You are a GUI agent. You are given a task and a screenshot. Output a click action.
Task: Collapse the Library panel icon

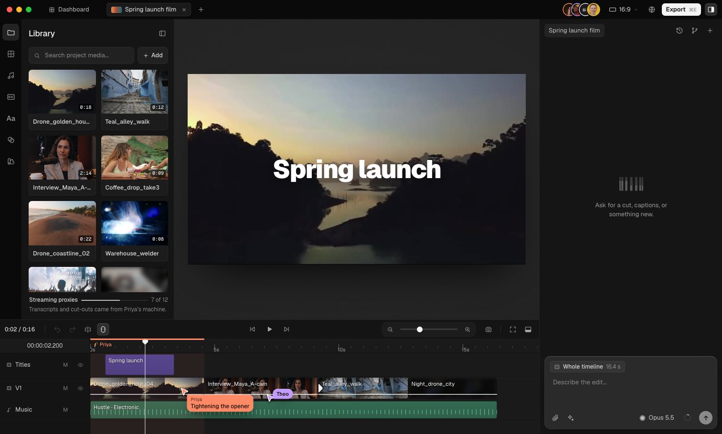point(162,33)
